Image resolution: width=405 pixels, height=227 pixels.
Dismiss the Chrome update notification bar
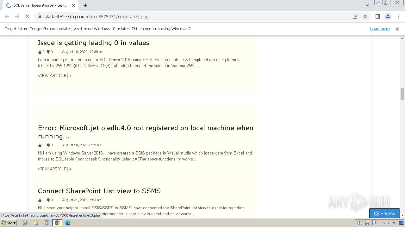pyautogui.click(x=397, y=29)
